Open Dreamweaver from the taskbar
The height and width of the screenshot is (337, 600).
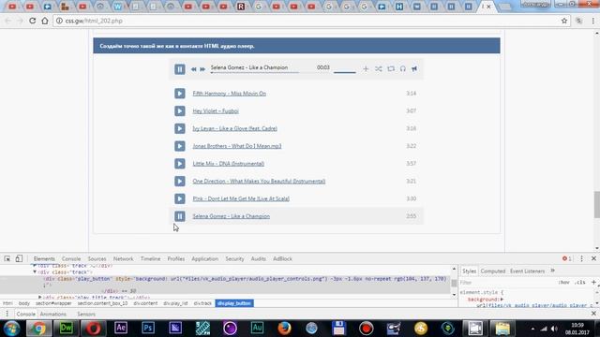pyautogui.click(x=66, y=328)
